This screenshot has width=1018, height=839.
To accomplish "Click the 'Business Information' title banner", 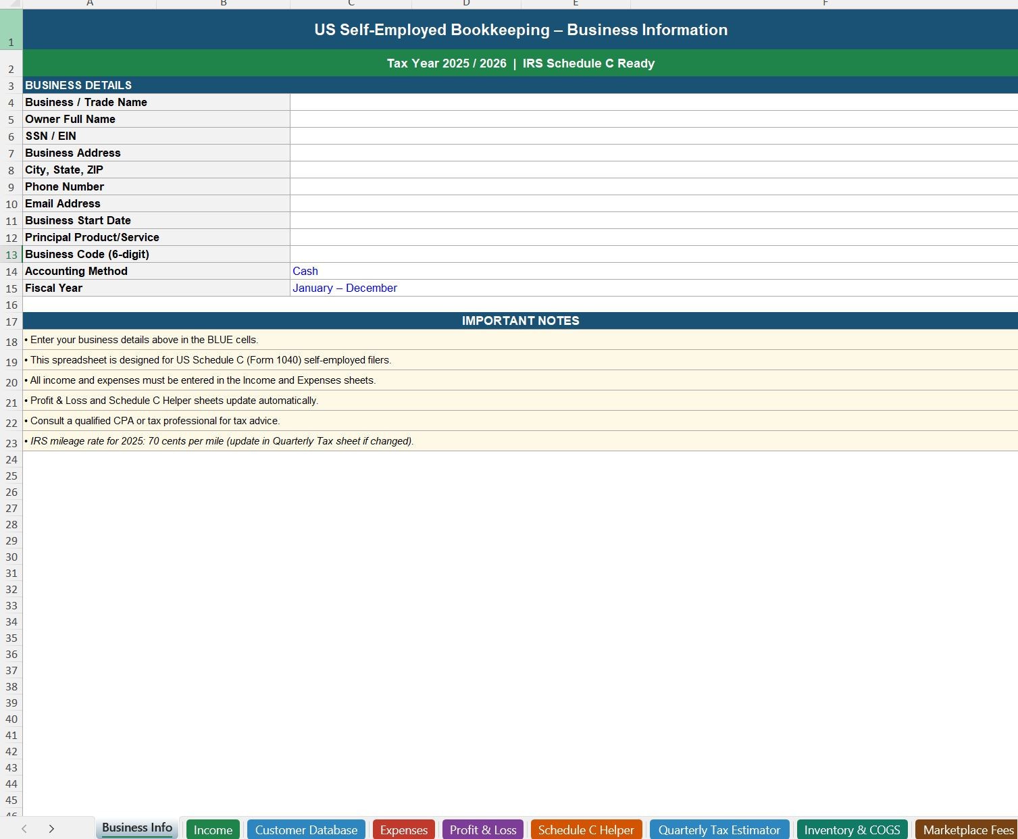I will (520, 30).
